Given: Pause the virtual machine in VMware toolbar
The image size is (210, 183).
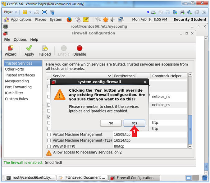Looking at the screenshot, I should click(25, 12).
